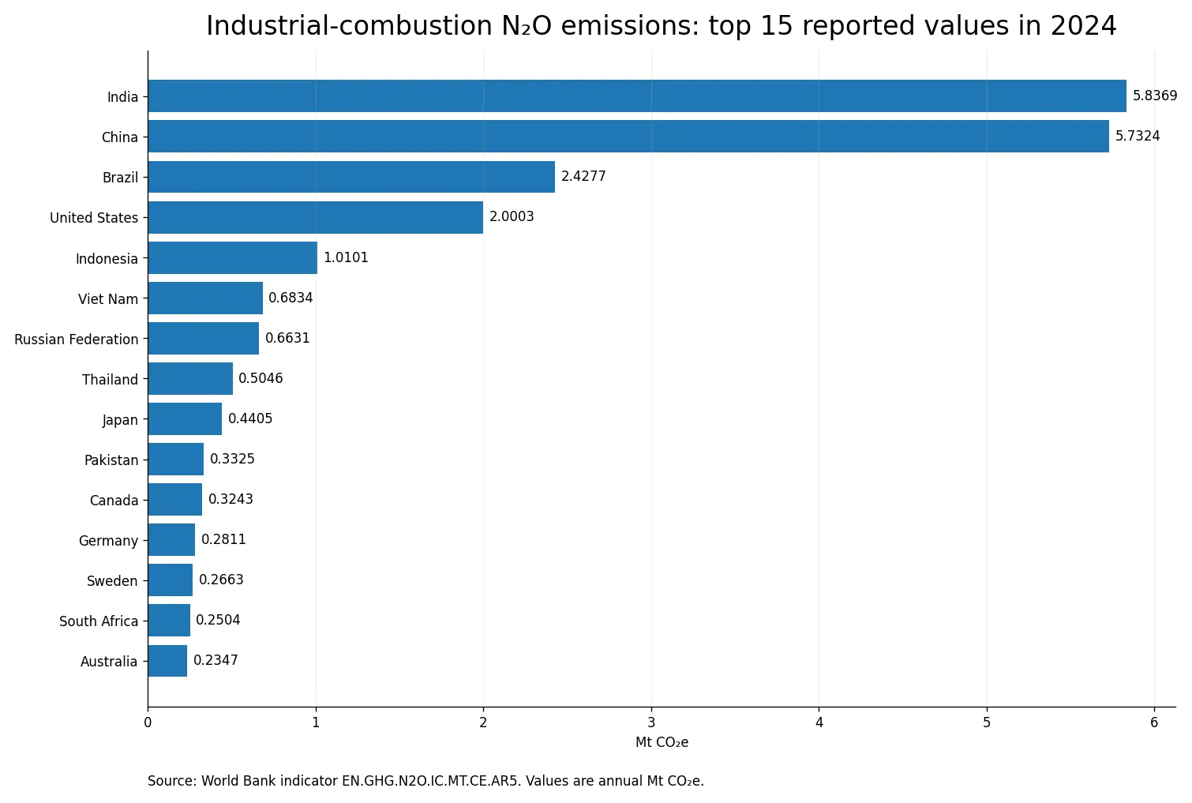The width and height of the screenshot is (1192, 803).
Task: Click the Japan bar
Action: pos(185,419)
